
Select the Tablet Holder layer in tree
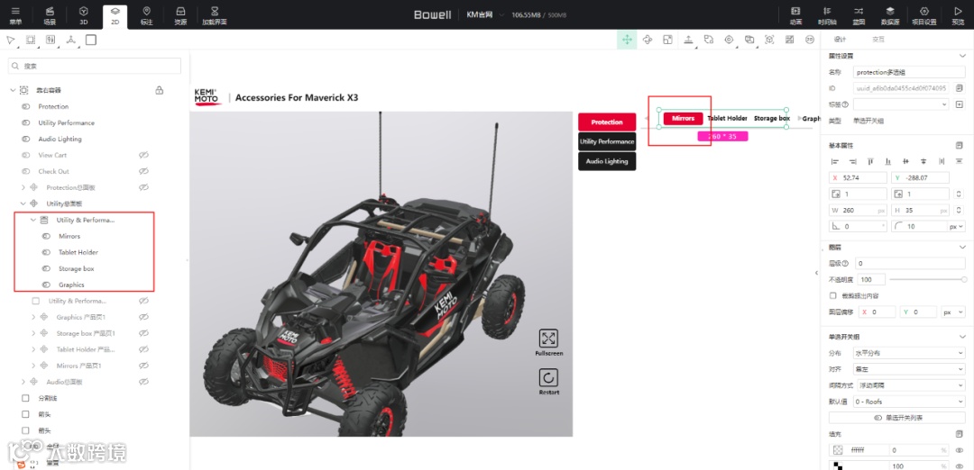click(78, 252)
